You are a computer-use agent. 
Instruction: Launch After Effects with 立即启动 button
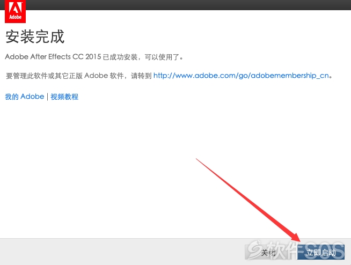coord(321,253)
